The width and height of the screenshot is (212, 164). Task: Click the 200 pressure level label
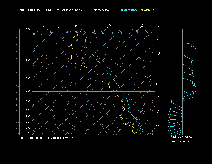[x=28, y=61]
